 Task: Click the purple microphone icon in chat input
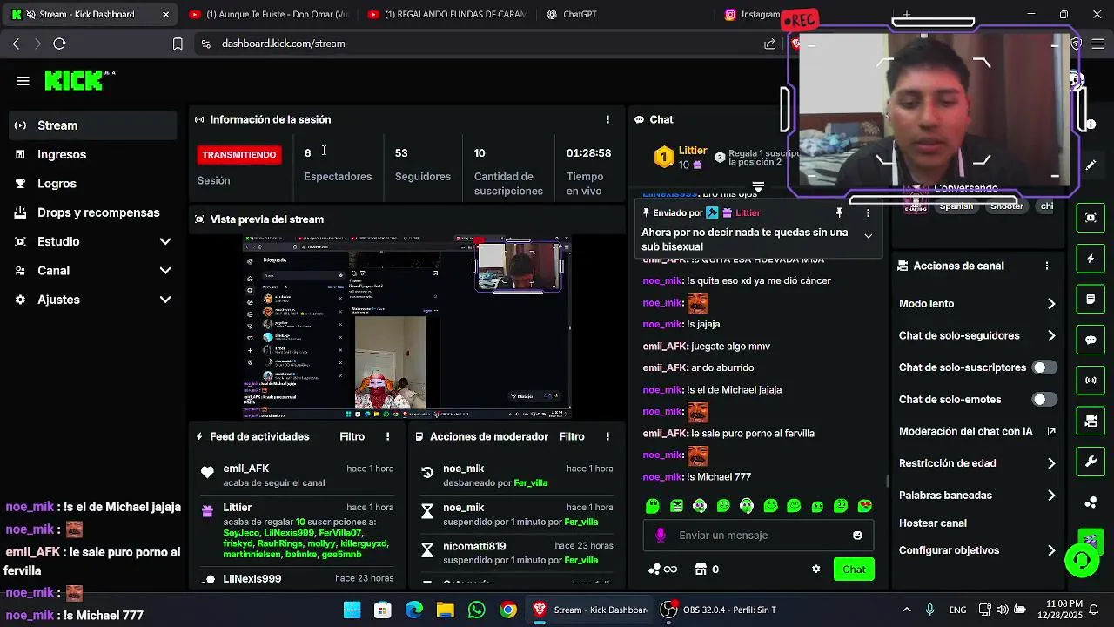tap(661, 536)
